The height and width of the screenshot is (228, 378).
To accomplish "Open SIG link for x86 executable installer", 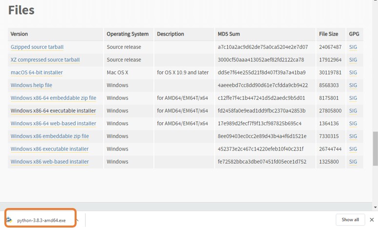I will tap(353, 149).
